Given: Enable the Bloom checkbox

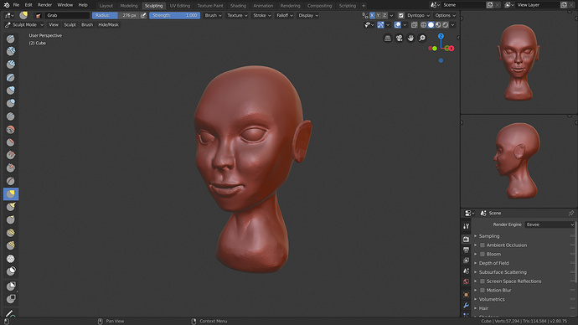Looking at the screenshot, I should (483, 255).
